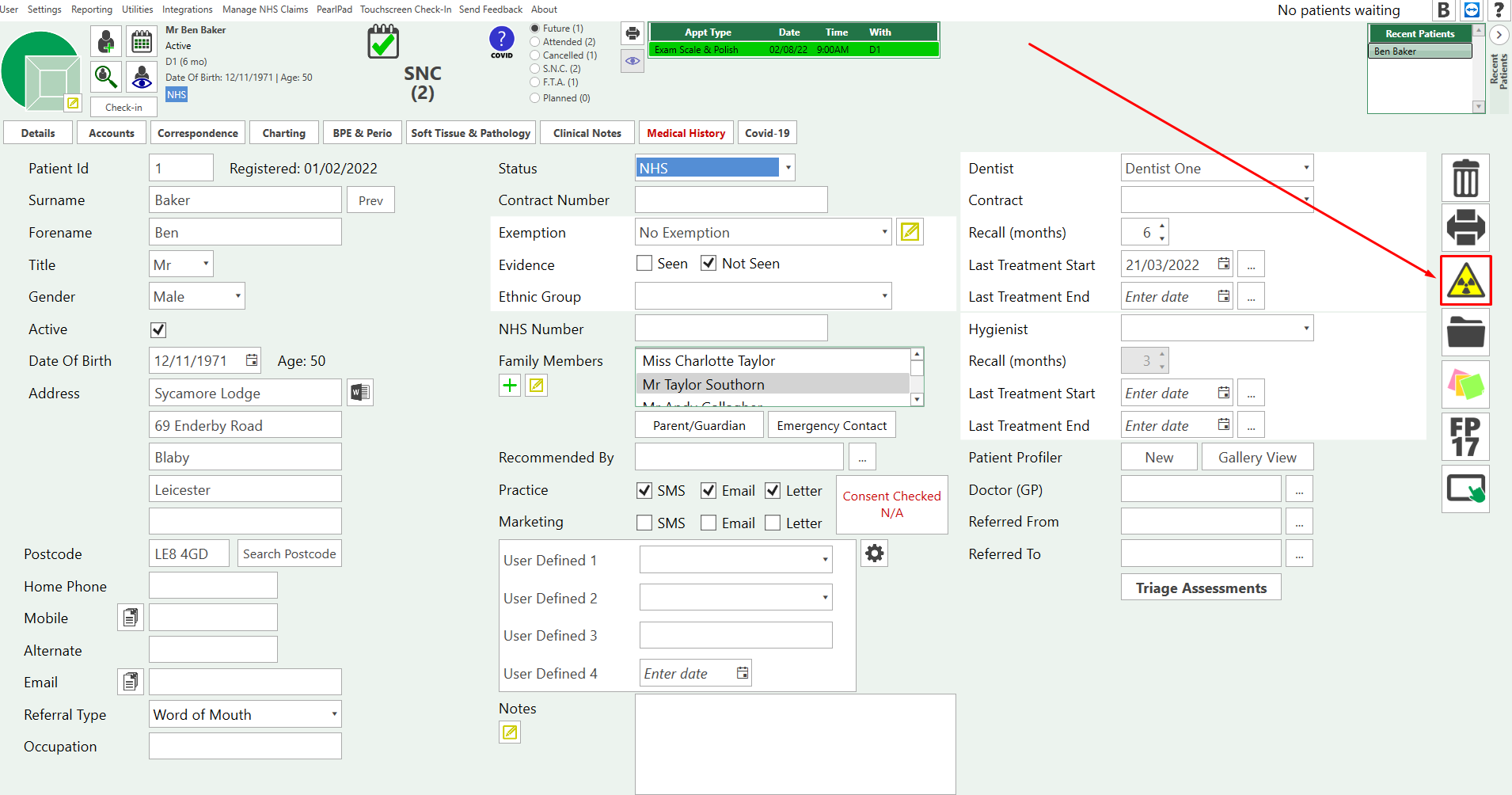Open the Reporting menu
Screen dimensions: 1512x795
coord(92,10)
